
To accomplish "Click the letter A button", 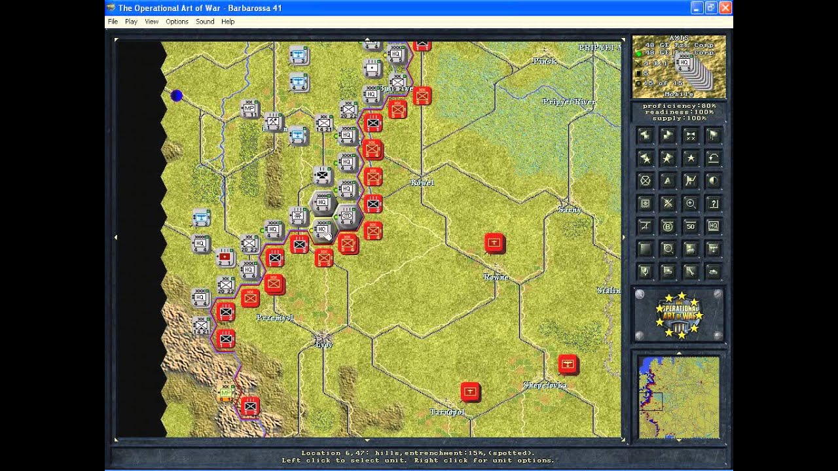I will (668, 181).
